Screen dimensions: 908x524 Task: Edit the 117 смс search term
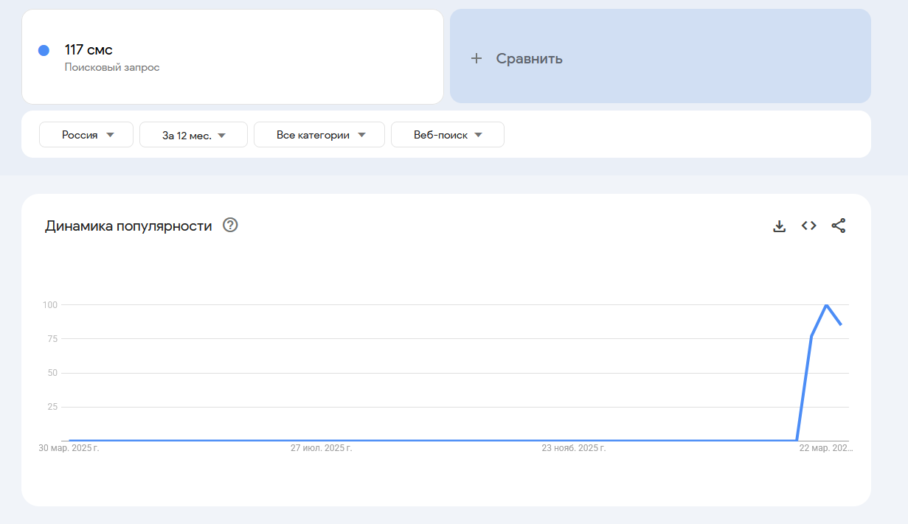tap(89, 50)
